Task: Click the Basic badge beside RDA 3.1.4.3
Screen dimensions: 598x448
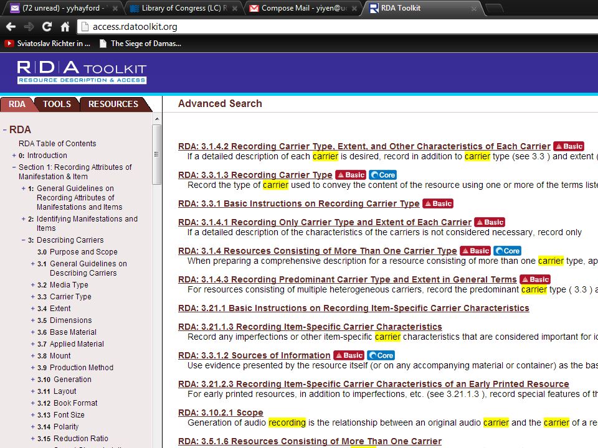Action: click(x=535, y=279)
